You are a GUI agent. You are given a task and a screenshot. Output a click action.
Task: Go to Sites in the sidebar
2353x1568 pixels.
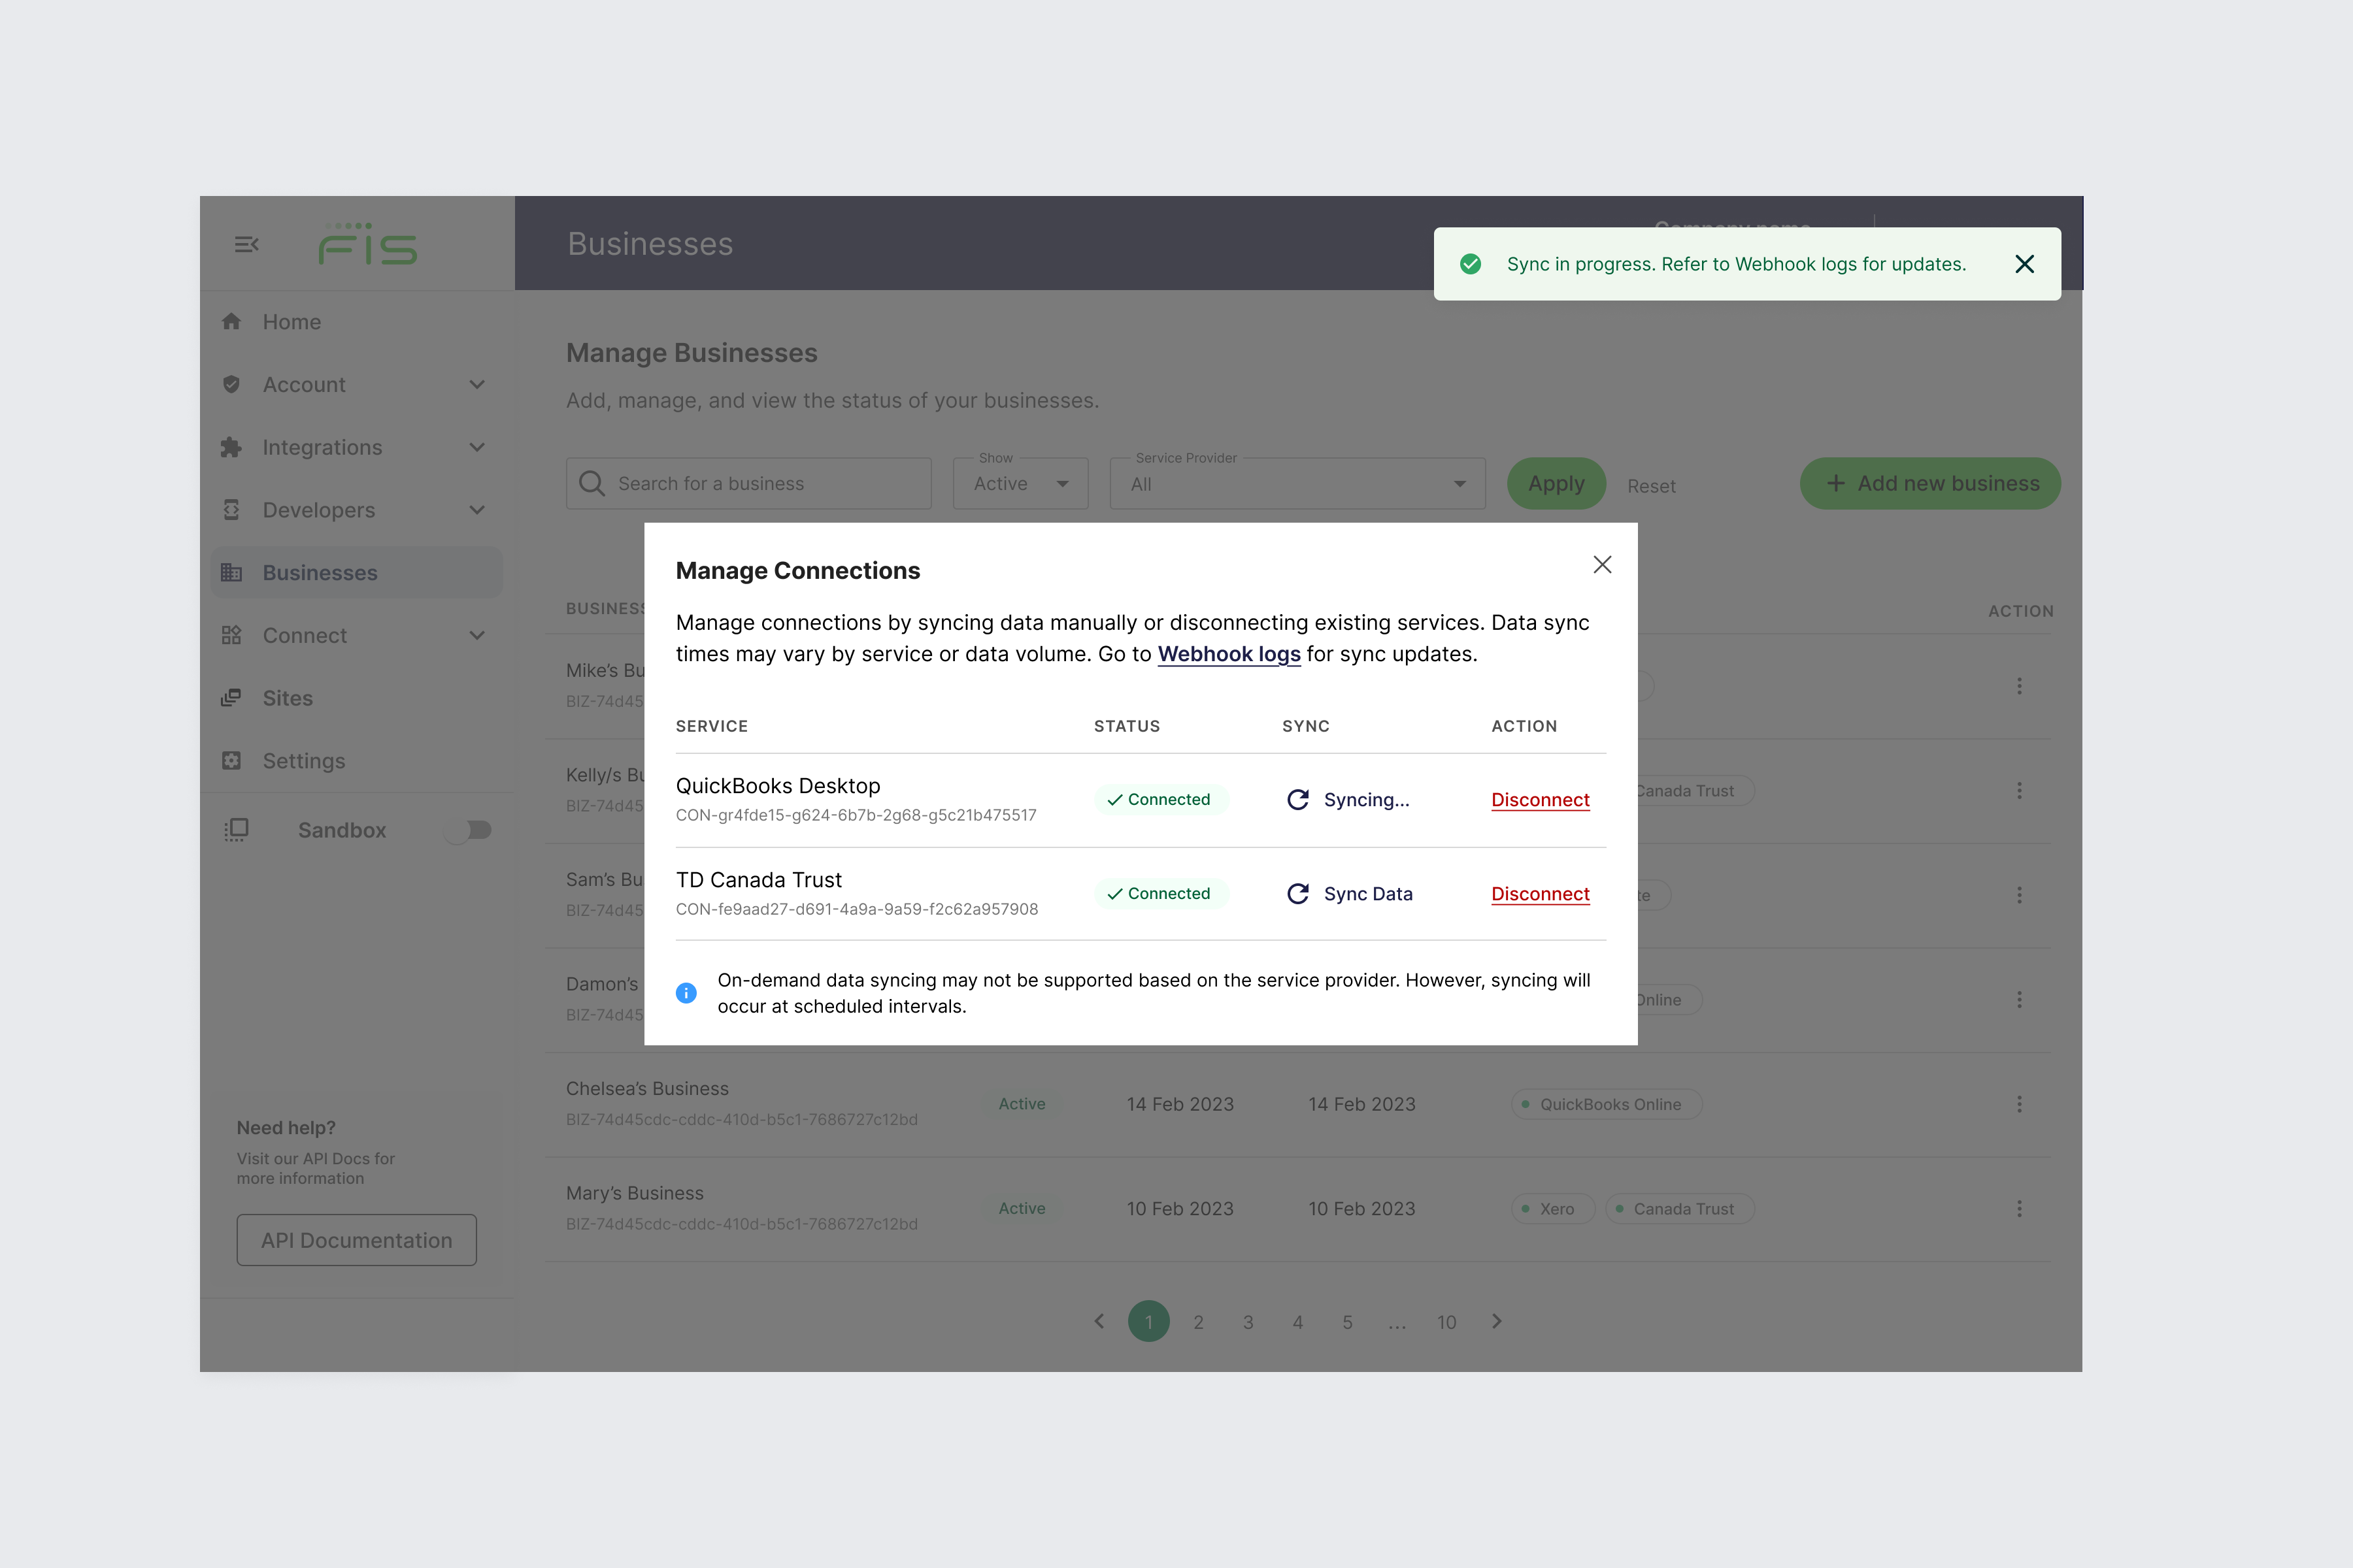pyautogui.click(x=287, y=698)
